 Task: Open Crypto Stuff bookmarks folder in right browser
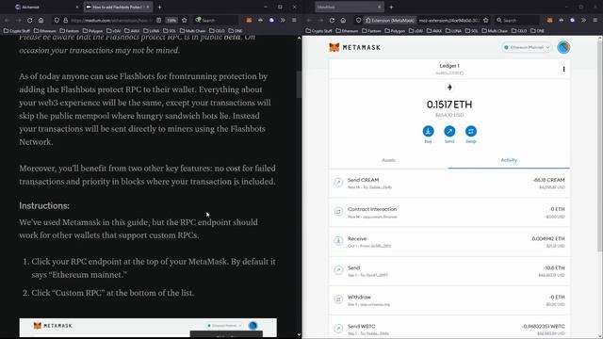click(x=318, y=31)
